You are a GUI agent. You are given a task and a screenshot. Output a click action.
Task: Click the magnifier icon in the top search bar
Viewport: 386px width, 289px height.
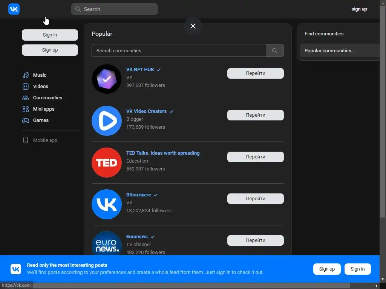tap(78, 9)
